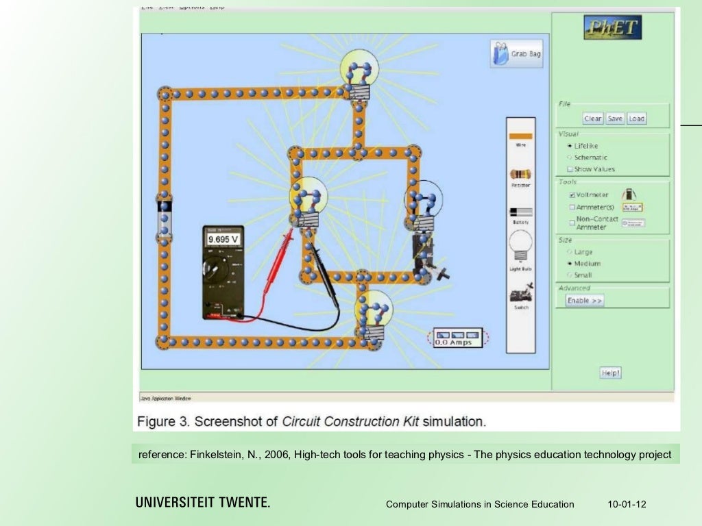This screenshot has height=526, width=702.
Task: Select the Lifelike visual mode
Action: click(570, 146)
